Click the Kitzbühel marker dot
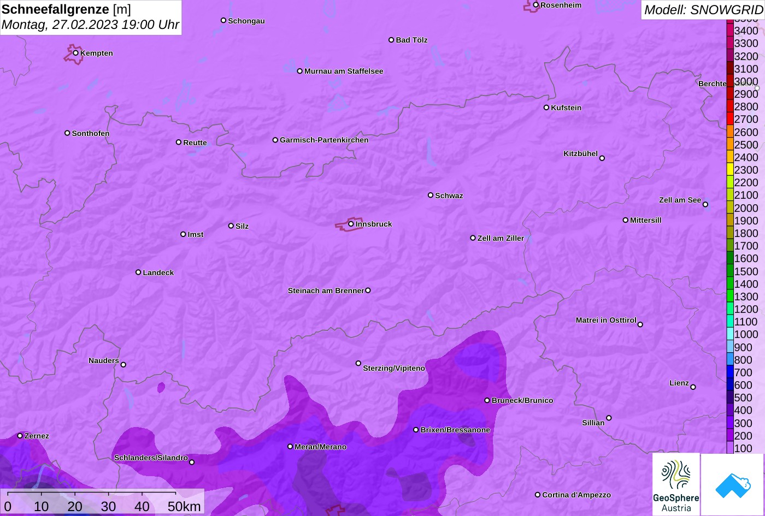Viewport: 765px width, 516px height. point(602,158)
